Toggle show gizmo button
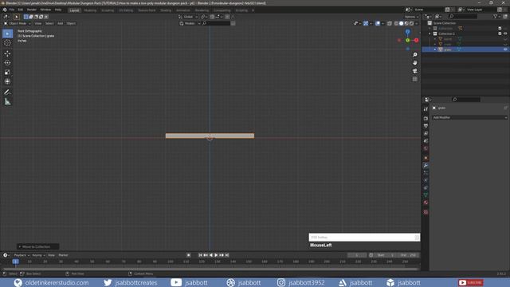The image size is (510, 287). 366,23
